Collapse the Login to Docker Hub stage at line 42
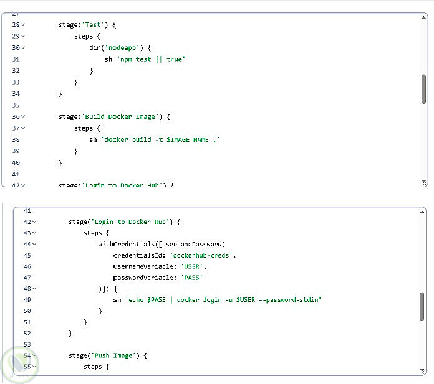Image resolution: width=434 pixels, height=384 pixels. (34, 222)
